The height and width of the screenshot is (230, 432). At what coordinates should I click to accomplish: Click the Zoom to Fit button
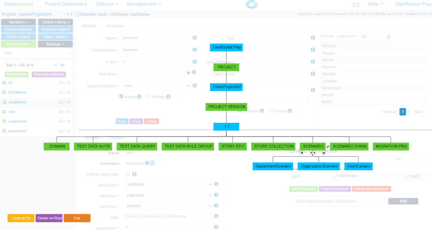(x=21, y=218)
